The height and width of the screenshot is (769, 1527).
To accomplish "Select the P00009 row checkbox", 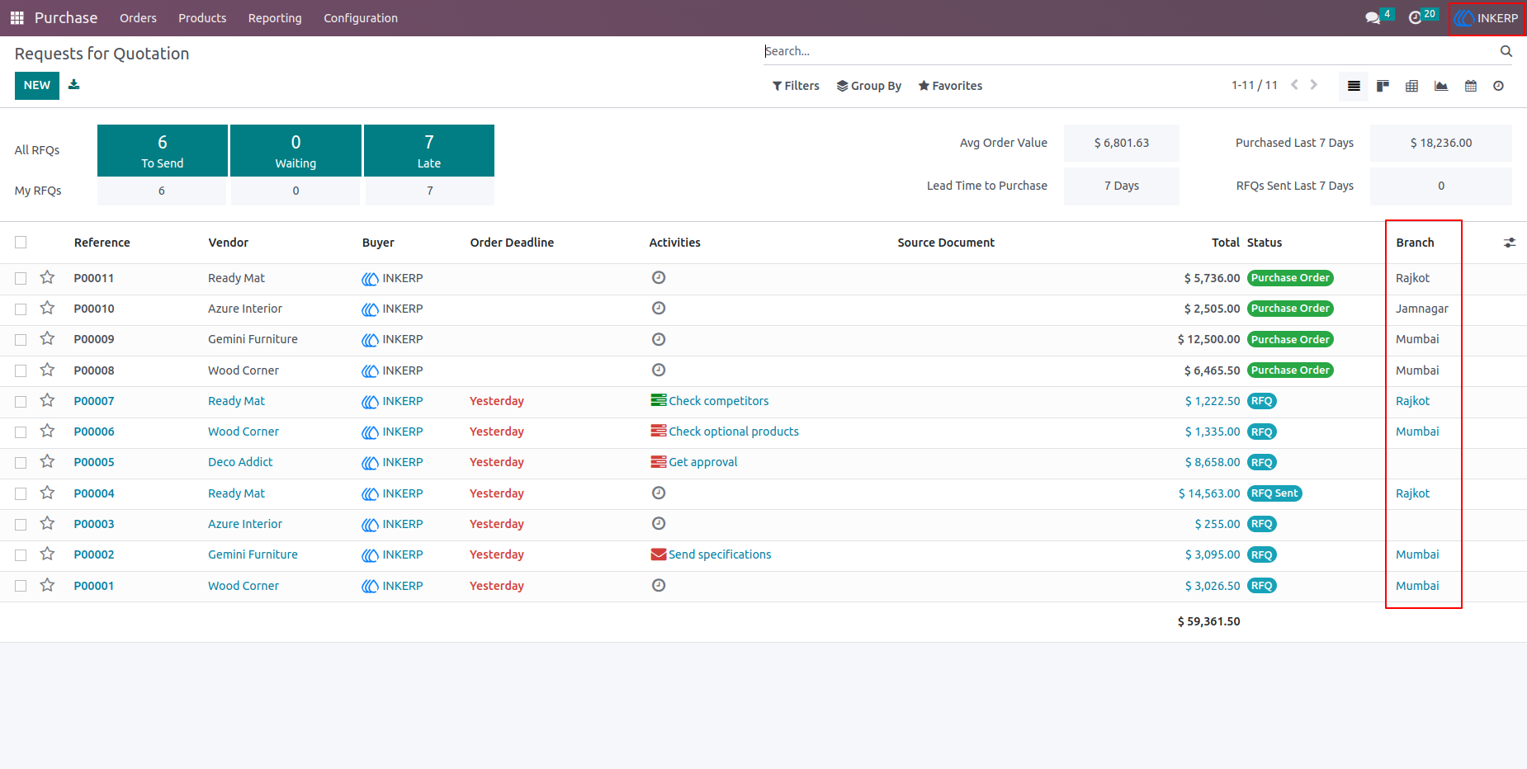I will click(21, 339).
